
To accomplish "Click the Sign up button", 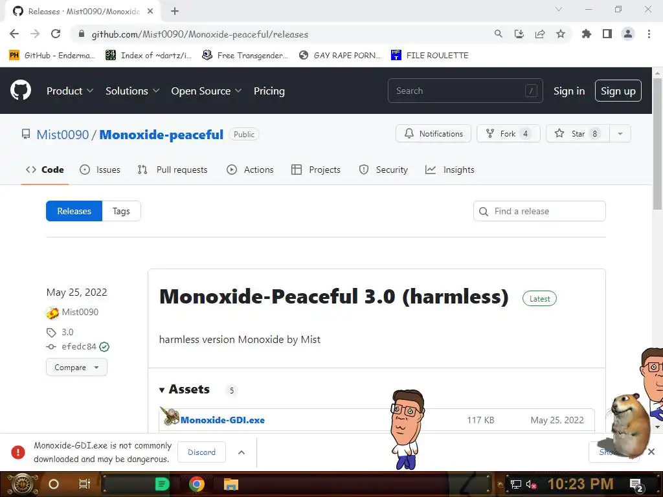I will tap(618, 91).
